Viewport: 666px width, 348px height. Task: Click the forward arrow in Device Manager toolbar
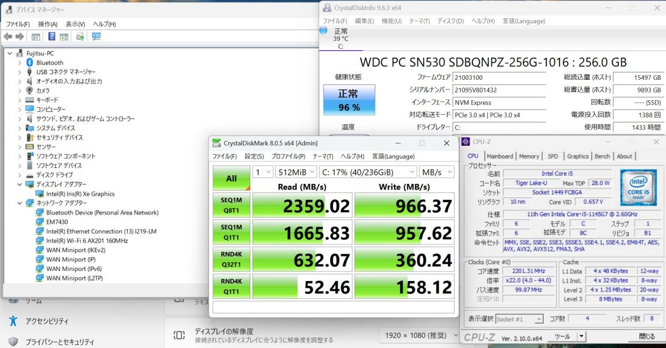click(19, 37)
